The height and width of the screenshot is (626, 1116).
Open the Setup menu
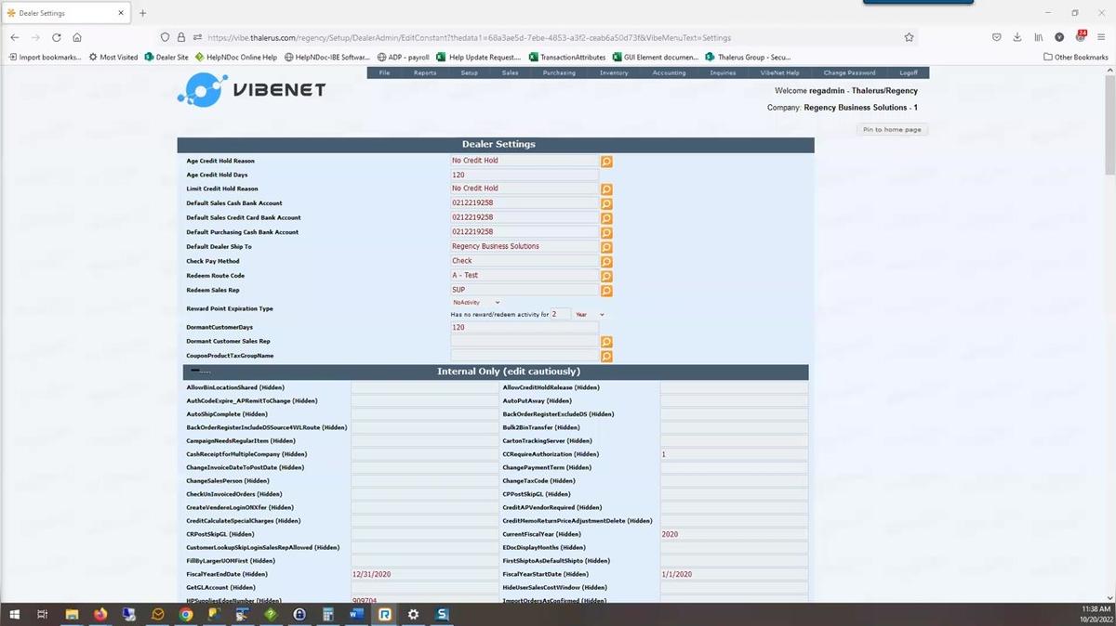[468, 72]
